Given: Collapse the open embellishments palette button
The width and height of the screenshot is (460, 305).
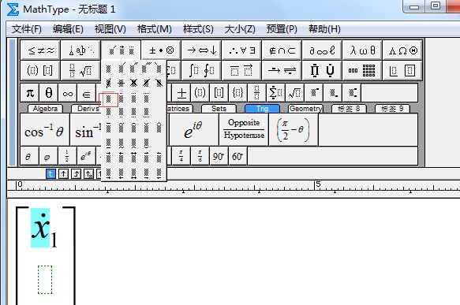Looking at the screenshot, I should pos(121,50).
